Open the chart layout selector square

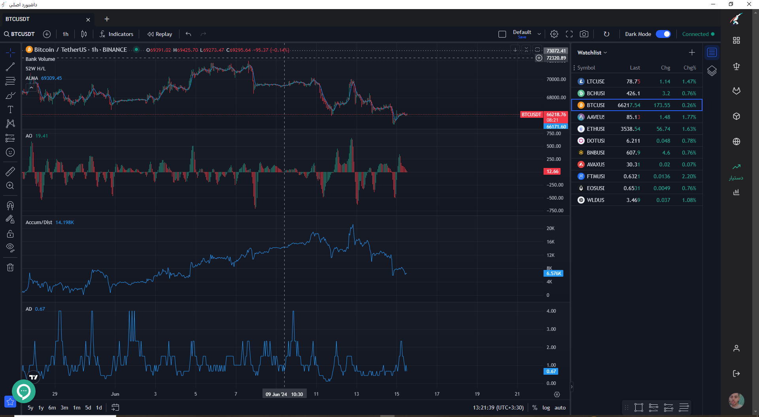coord(502,34)
